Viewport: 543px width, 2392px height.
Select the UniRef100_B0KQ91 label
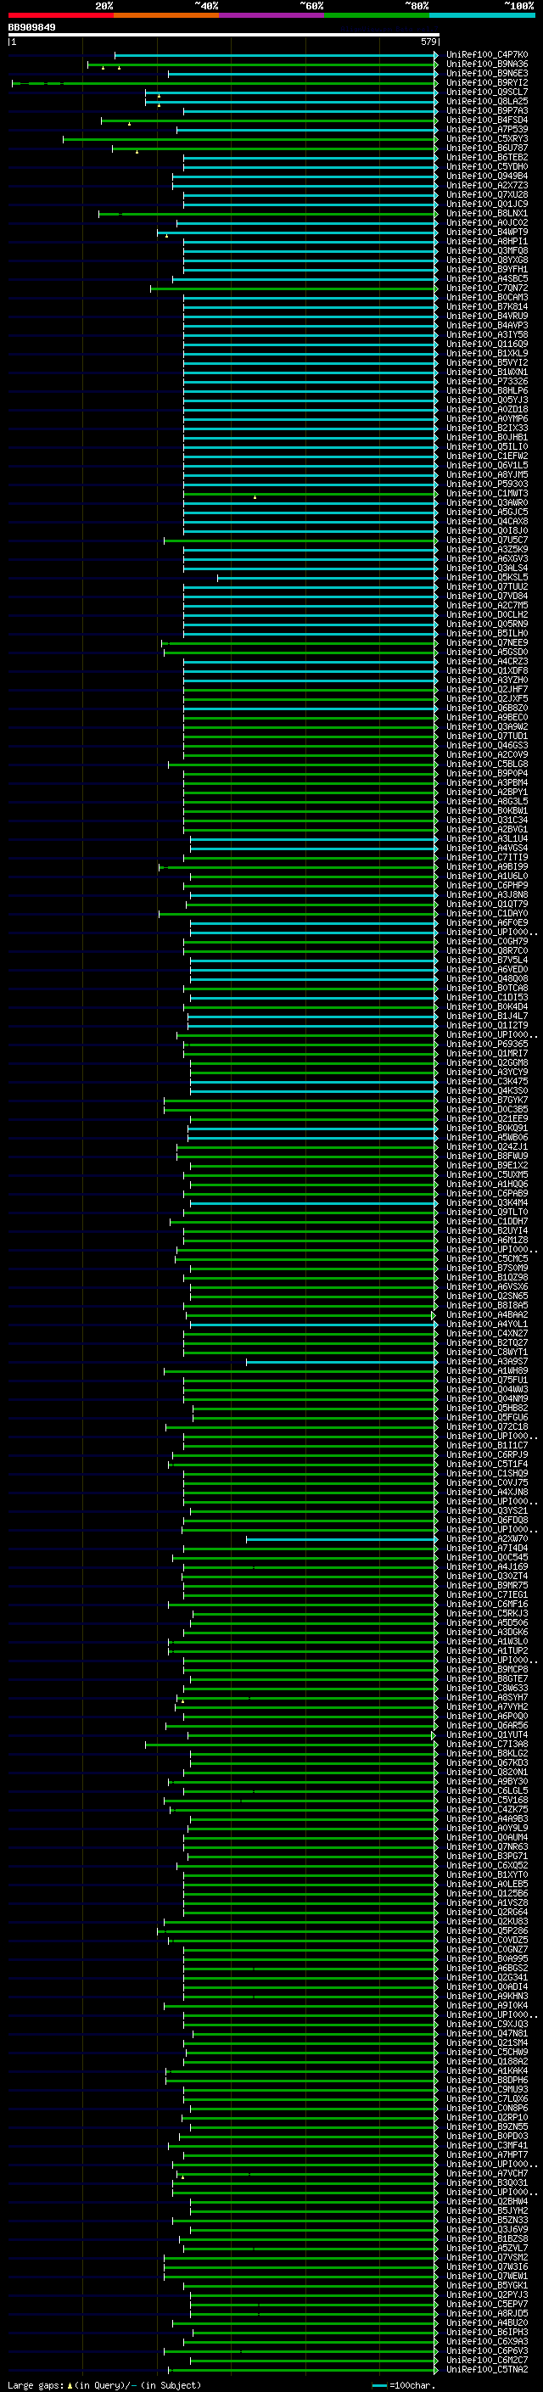click(x=486, y=1128)
